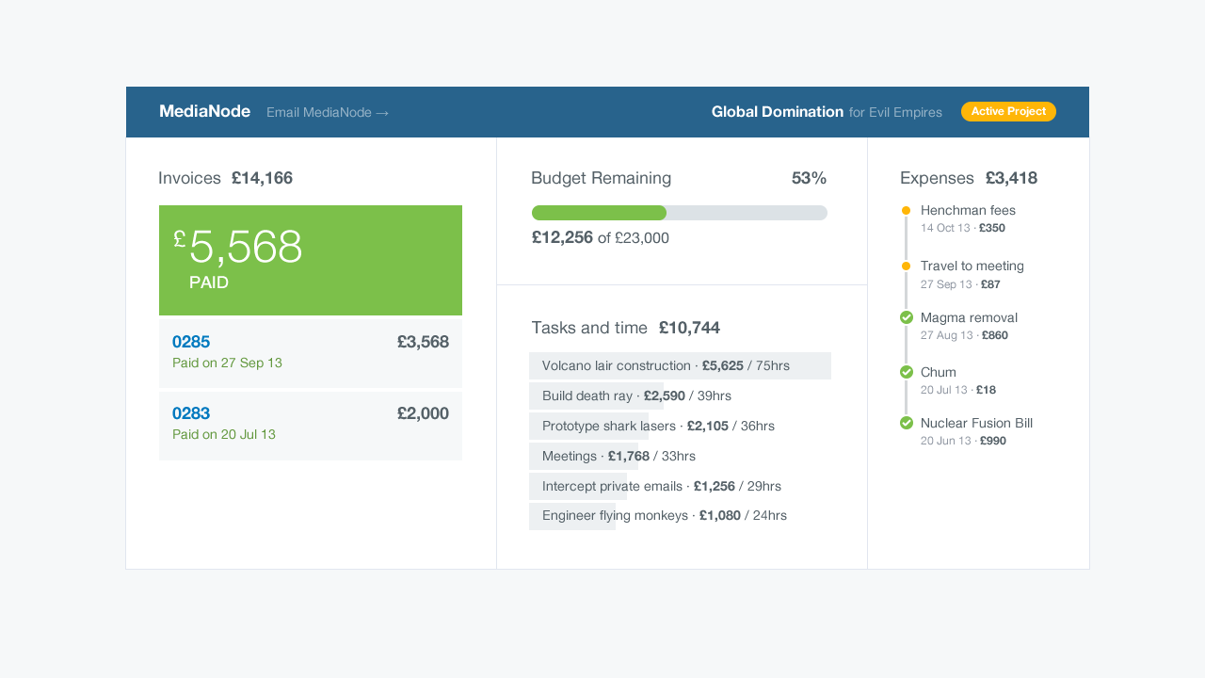Image resolution: width=1205 pixels, height=678 pixels.
Task: Click the Active Project badge
Action: (1008, 111)
